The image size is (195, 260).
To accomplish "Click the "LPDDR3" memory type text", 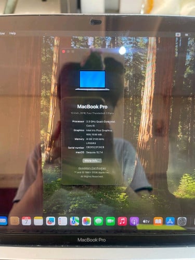I will click(91, 143).
